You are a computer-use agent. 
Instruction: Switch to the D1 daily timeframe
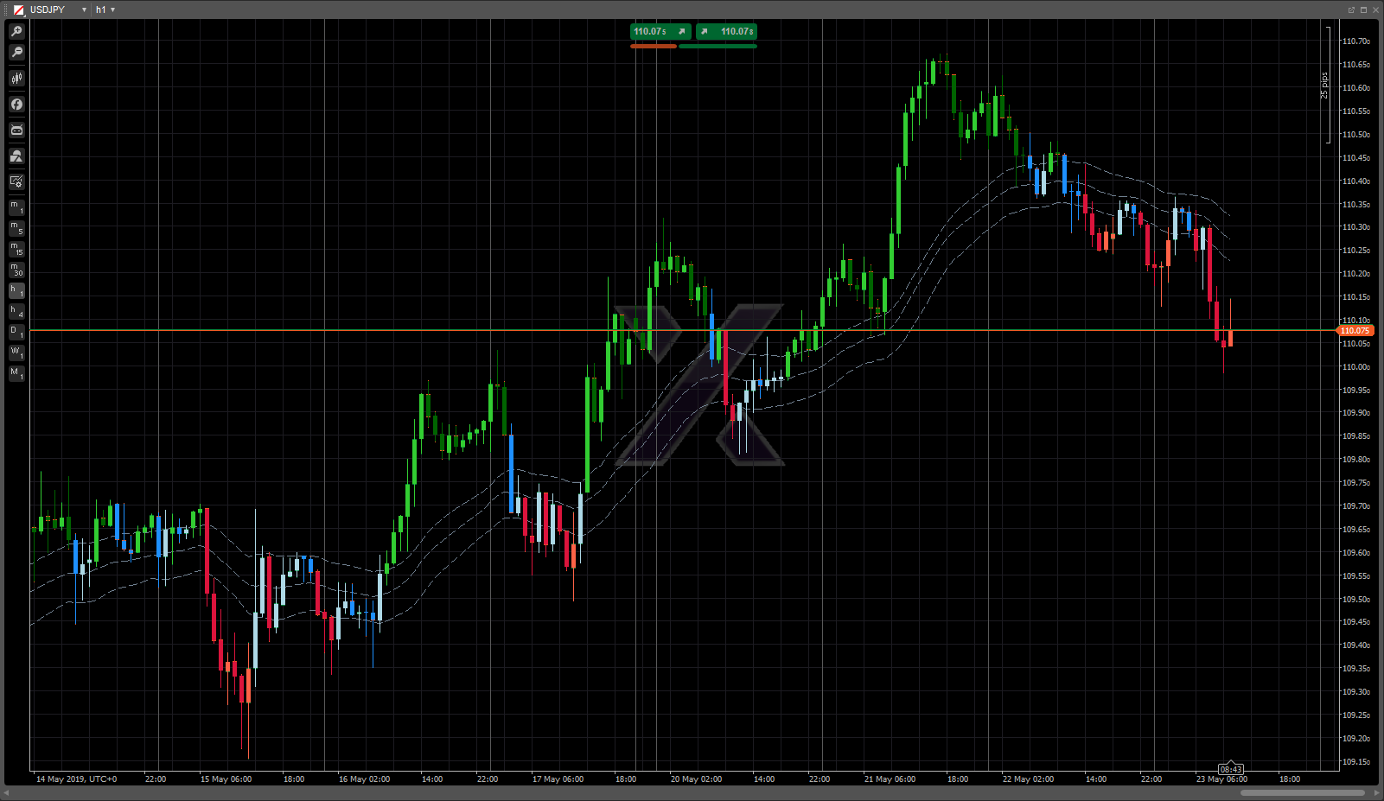pyautogui.click(x=16, y=333)
